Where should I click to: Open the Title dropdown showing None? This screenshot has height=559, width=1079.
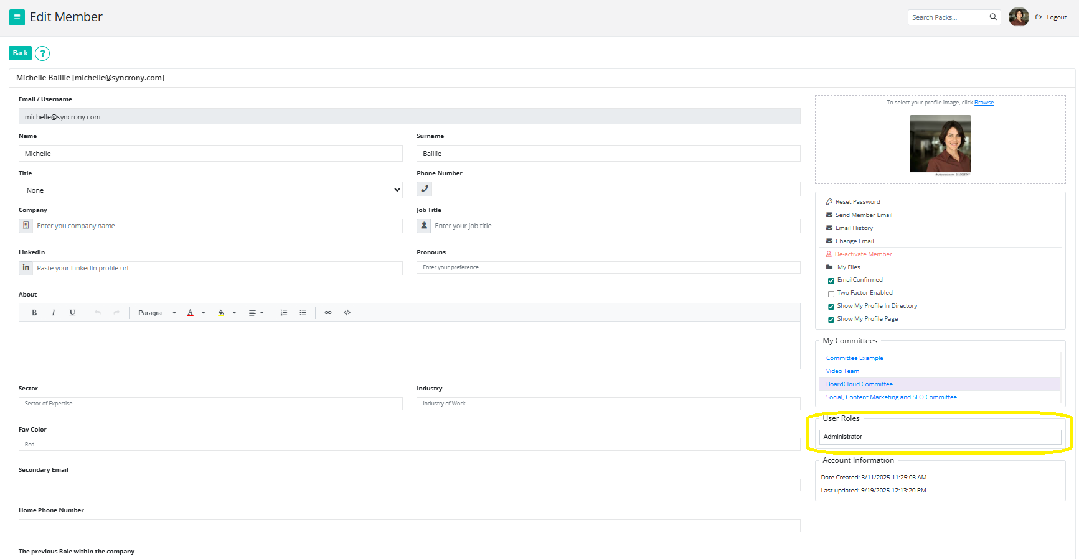pyautogui.click(x=210, y=190)
